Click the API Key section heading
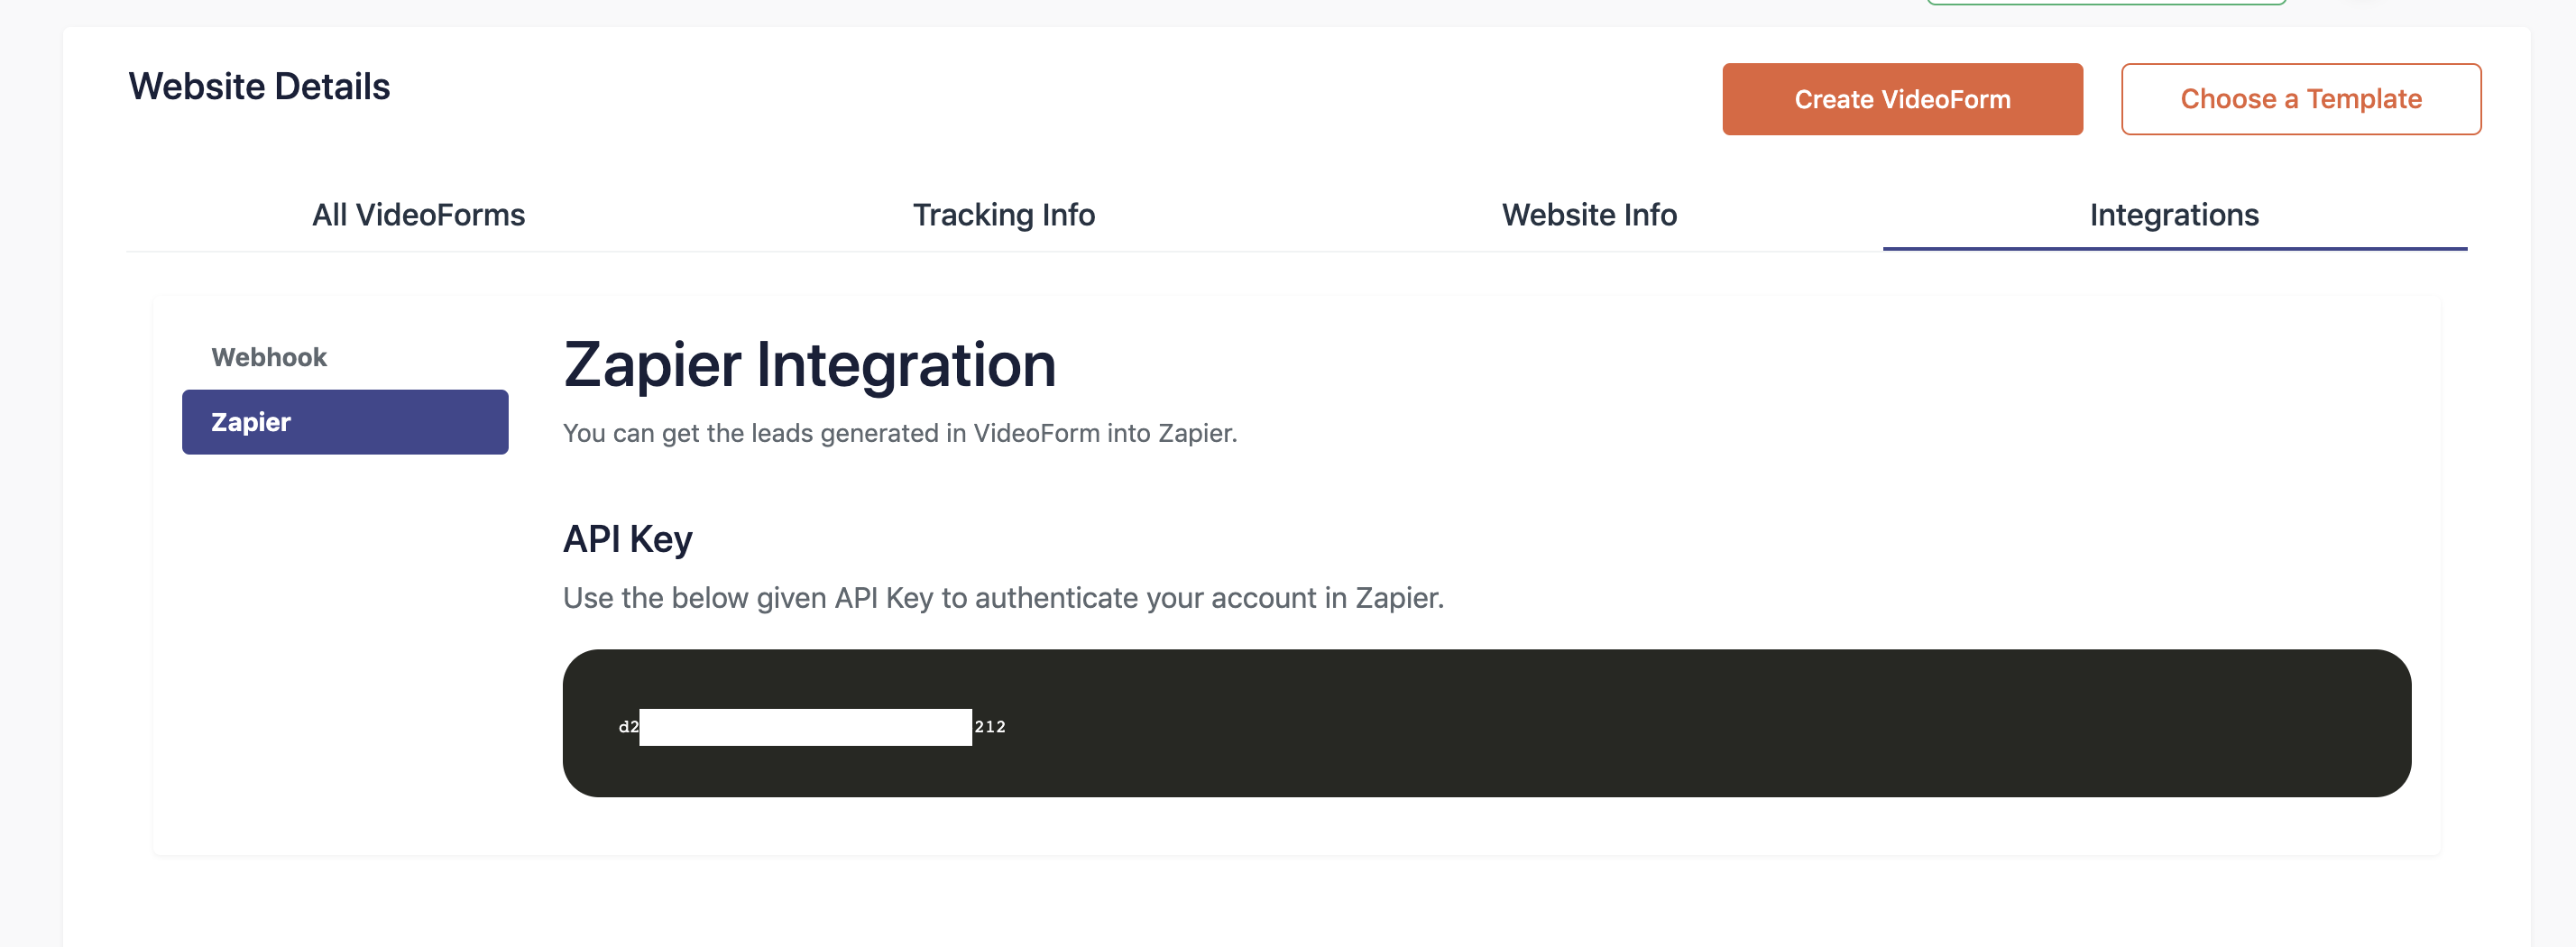This screenshot has height=947, width=2576. (x=627, y=539)
